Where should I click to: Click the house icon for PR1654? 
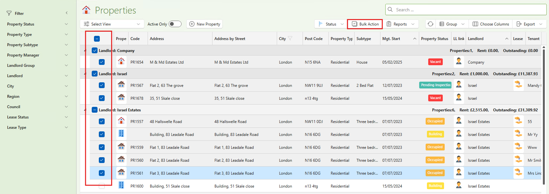point(121,61)
